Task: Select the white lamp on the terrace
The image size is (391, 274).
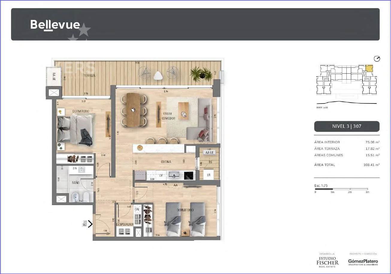Action: point(158,76)
